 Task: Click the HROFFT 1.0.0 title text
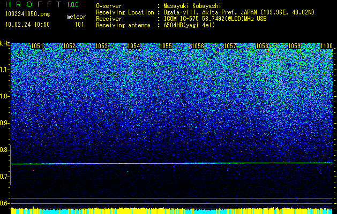[x=42, y=4]
